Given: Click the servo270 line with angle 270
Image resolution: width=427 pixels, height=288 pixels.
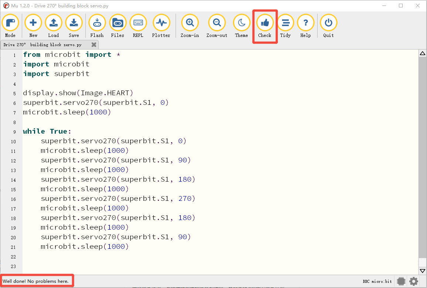Looking at the screenshot, I should coord(118,199).
